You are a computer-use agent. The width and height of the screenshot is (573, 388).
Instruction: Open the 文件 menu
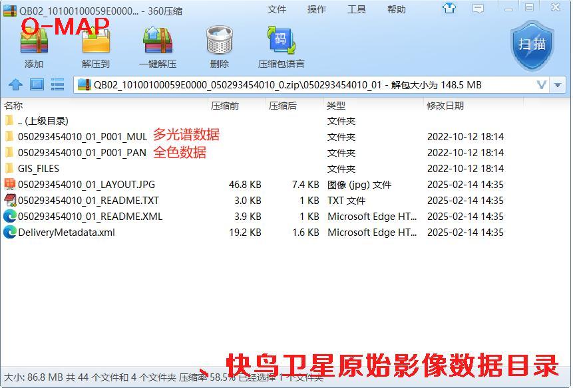coord(277,9)
